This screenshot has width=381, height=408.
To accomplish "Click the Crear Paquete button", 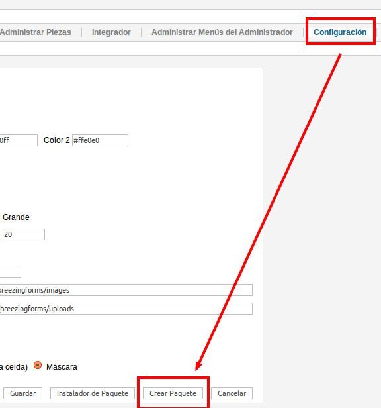I will 173,393.
